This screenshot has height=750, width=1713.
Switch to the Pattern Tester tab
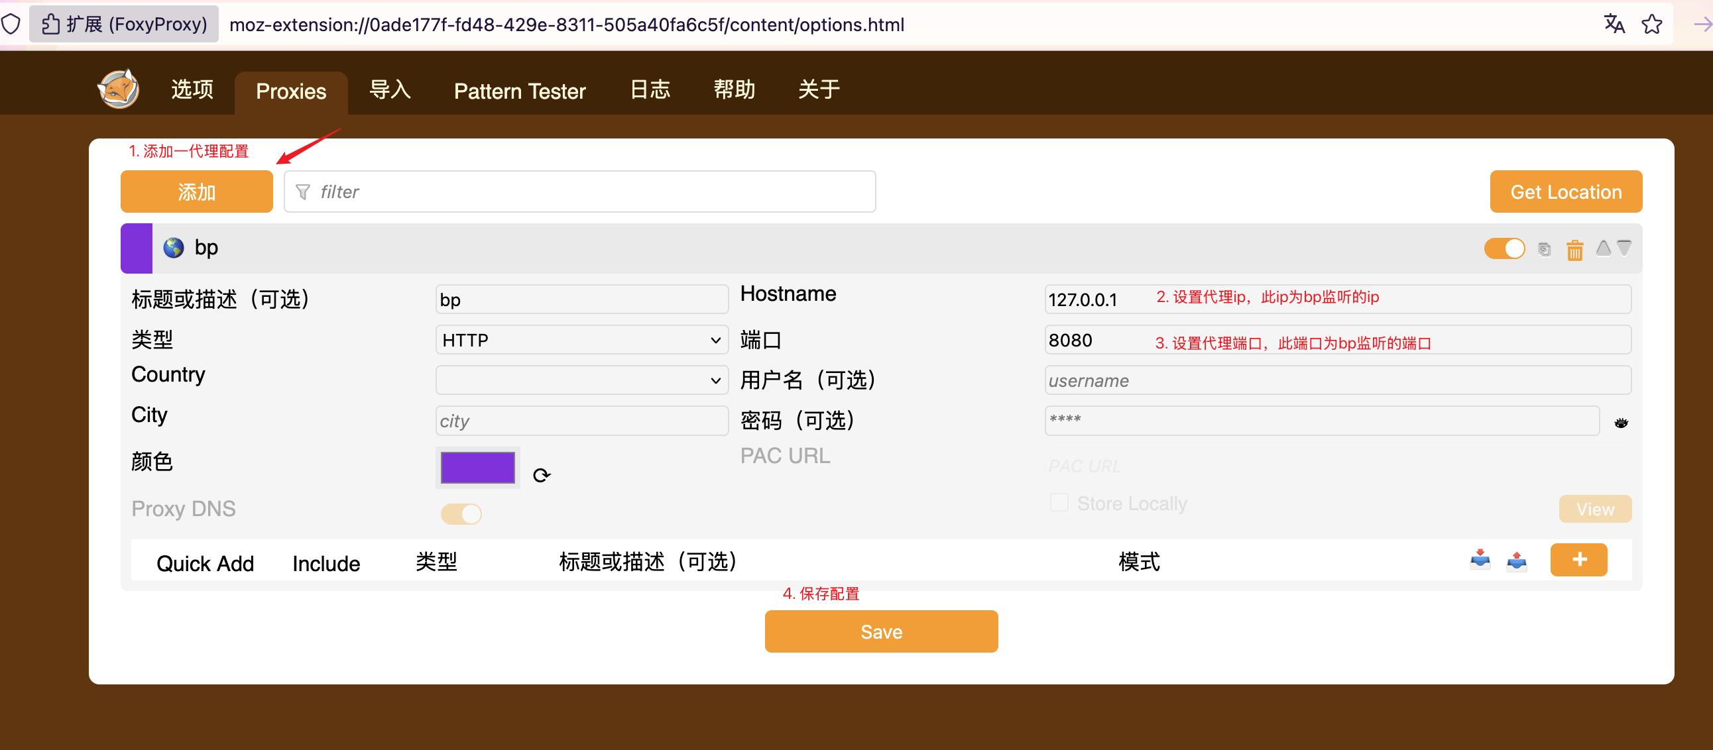pos(519,91)
